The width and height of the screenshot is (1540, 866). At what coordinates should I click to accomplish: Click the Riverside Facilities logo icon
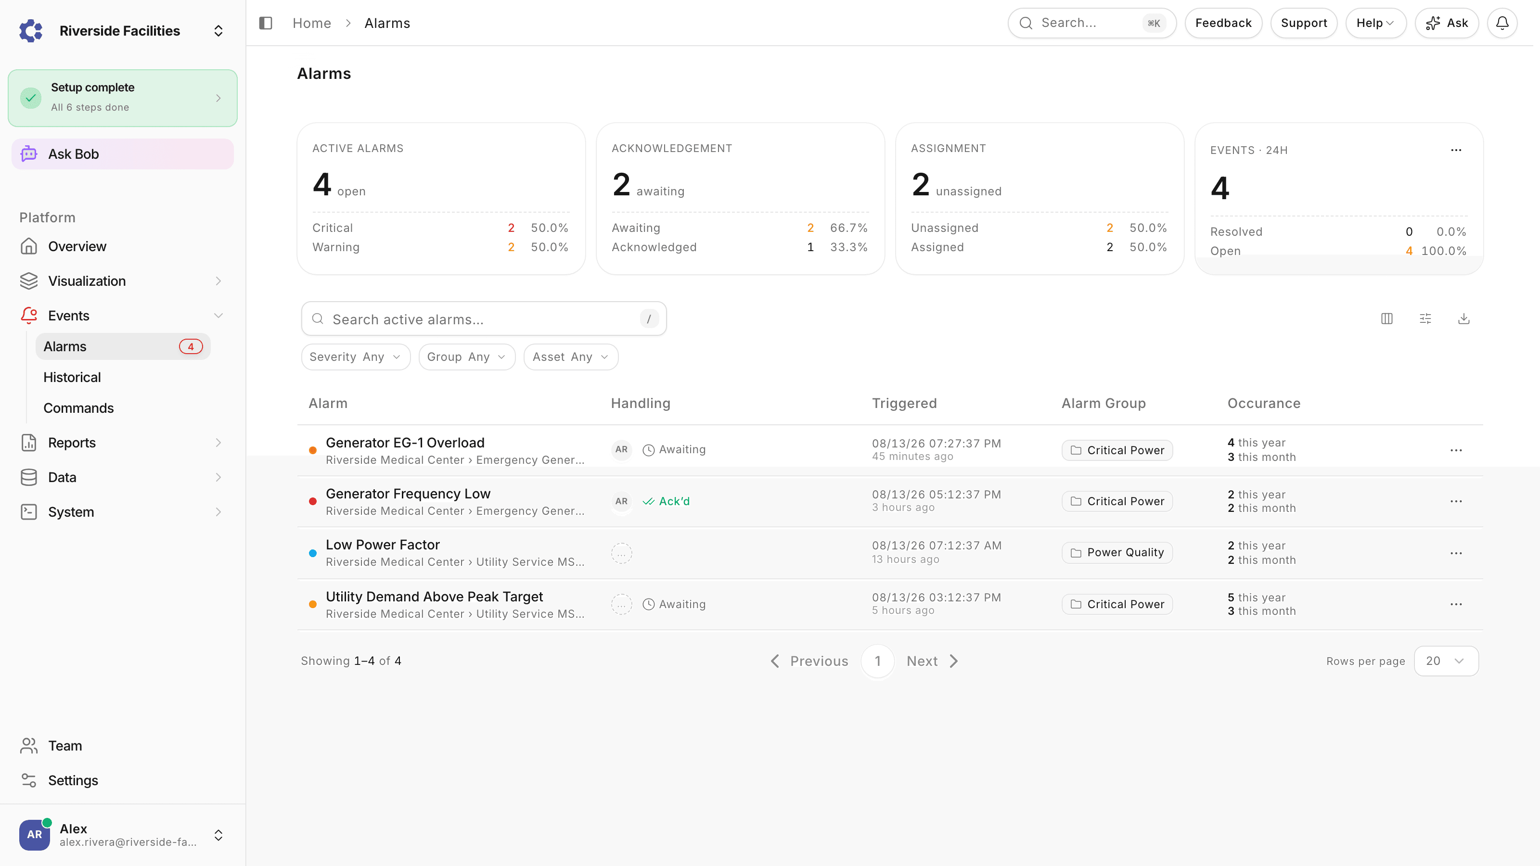pos(30,30)
